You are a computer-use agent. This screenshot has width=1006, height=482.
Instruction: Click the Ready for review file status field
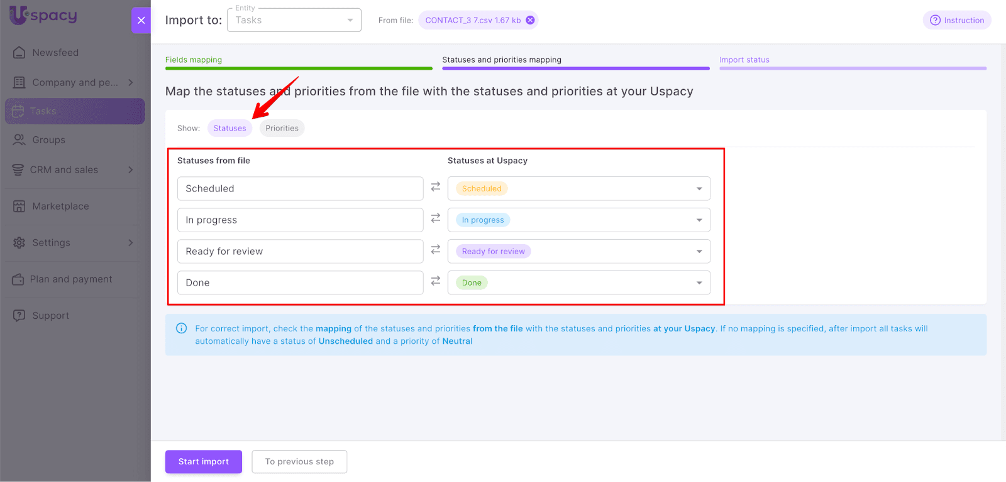click(300, 252)
